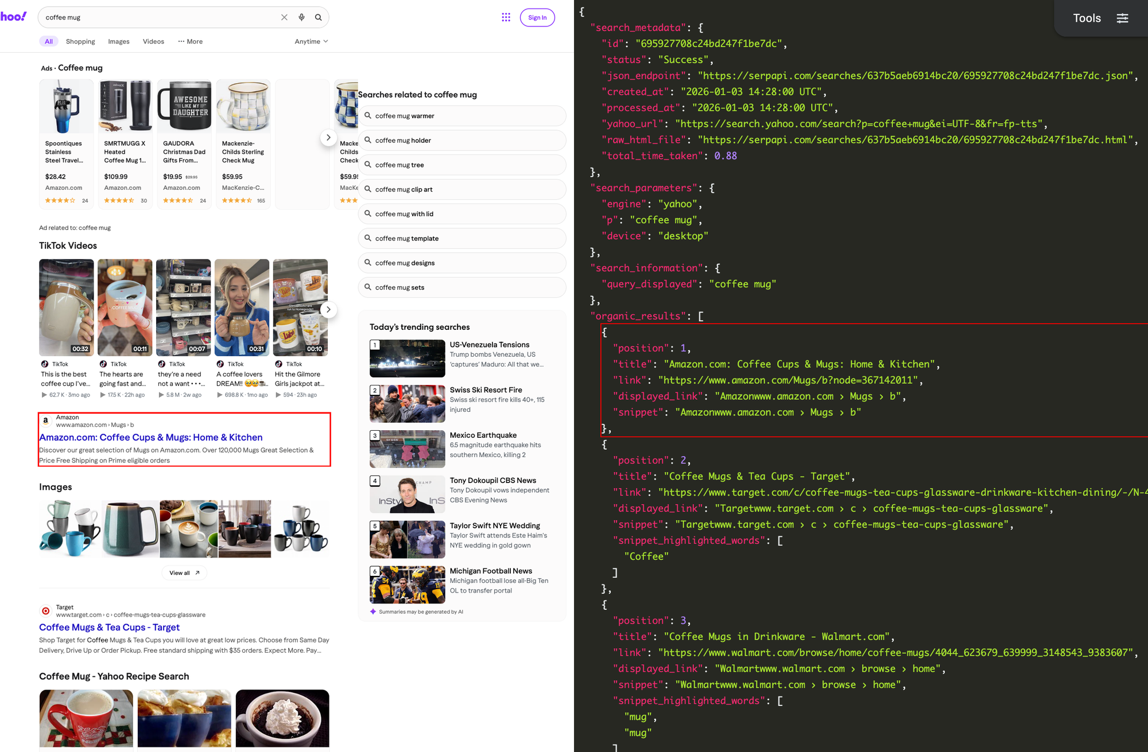Select the "search_parameters" key in JSON
This screenshot has height=752, width=1148.
coord(643,188)
